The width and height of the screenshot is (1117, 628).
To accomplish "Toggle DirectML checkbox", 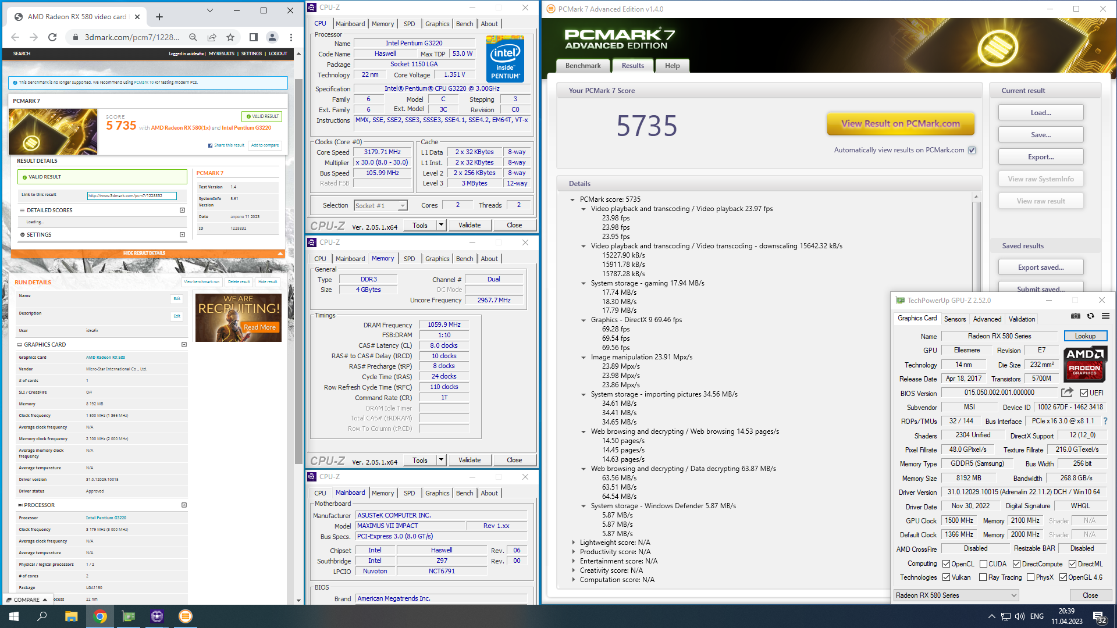I will click(x=1072, y=564).
